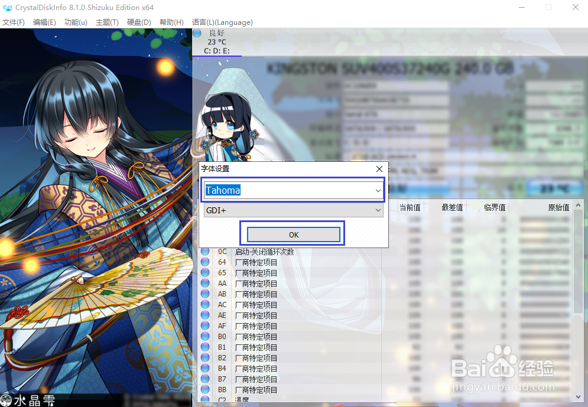Click the status orb for row BB
The image size is (588, 407).
point(205,390)
